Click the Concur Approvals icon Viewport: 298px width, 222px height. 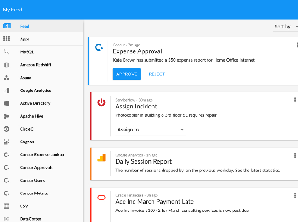pos(6,168)
